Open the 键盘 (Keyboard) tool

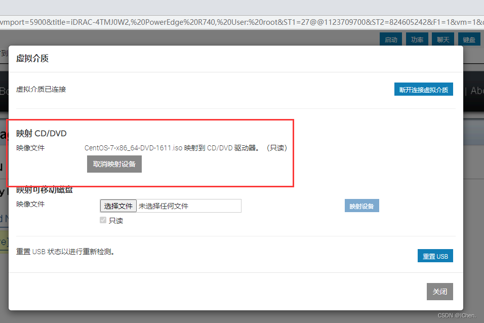click(469, 38)
